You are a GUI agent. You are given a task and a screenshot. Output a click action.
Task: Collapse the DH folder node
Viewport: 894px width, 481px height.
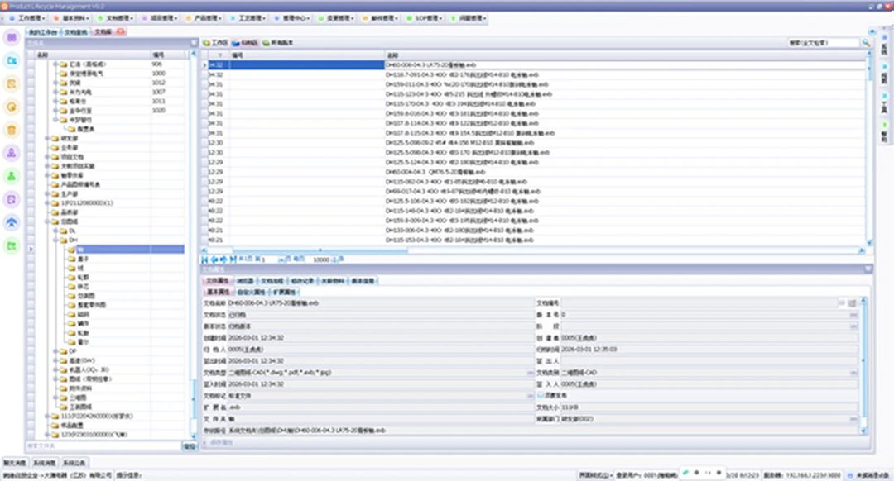pos(56,240)
